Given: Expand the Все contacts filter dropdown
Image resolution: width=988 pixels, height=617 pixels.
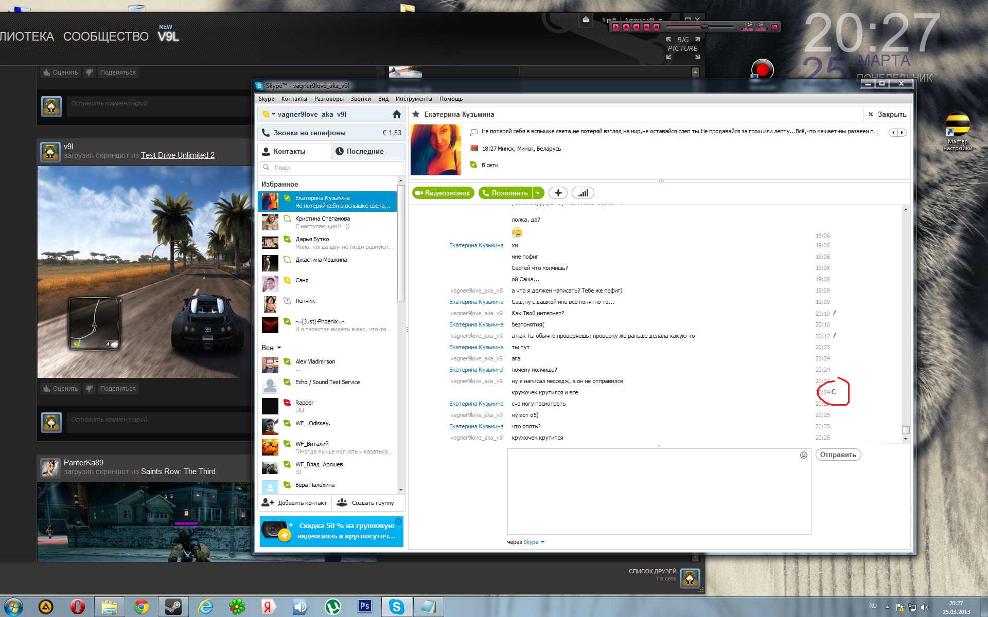Looking at the screenshot, I should [271, 348].
